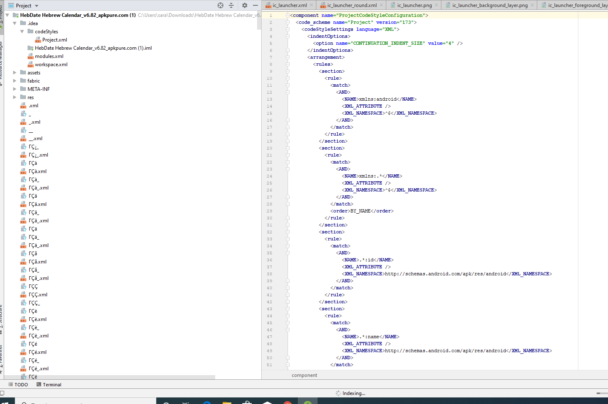Click the assets folder icon
Image resolution: width=608 pixels, height=404 pixels.
(23, 72)
